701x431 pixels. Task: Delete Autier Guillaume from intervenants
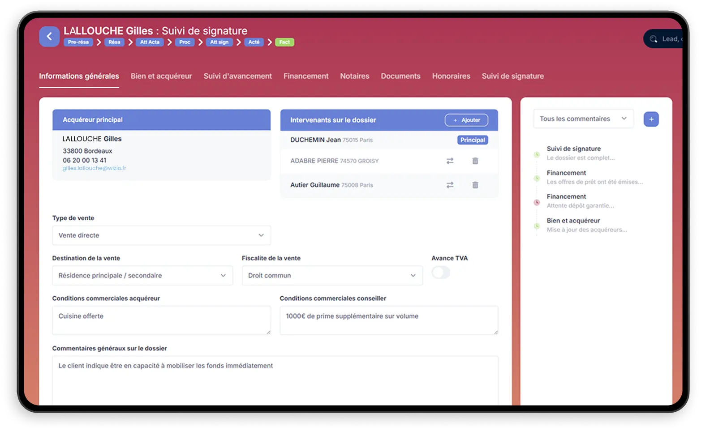click(x=475, y=185)
